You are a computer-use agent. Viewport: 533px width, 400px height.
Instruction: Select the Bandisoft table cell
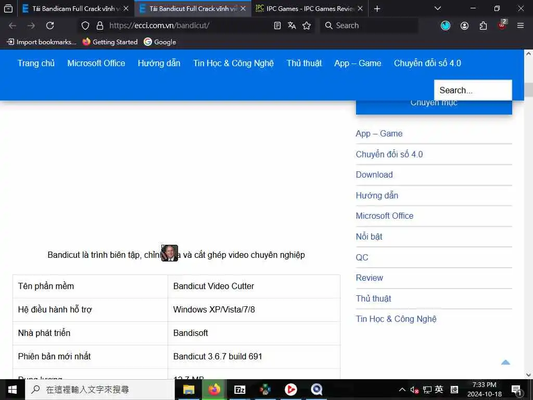(x=254, y=333)
